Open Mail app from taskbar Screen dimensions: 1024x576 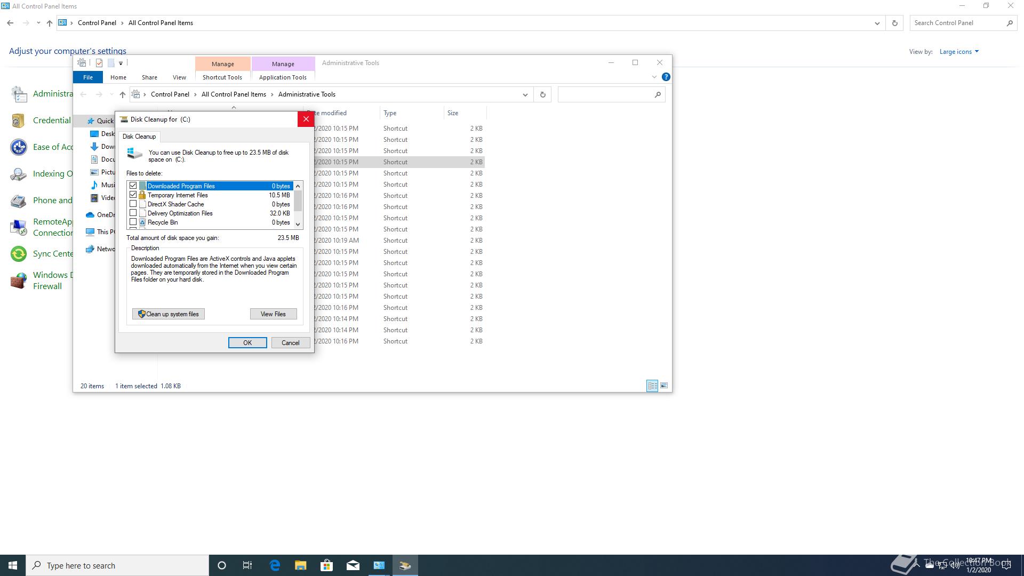(353, 565)
